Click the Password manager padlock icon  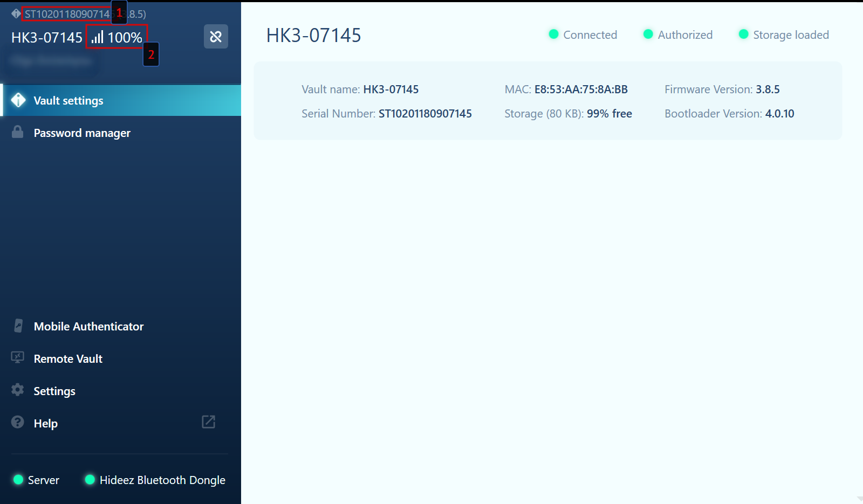(18, 133)
